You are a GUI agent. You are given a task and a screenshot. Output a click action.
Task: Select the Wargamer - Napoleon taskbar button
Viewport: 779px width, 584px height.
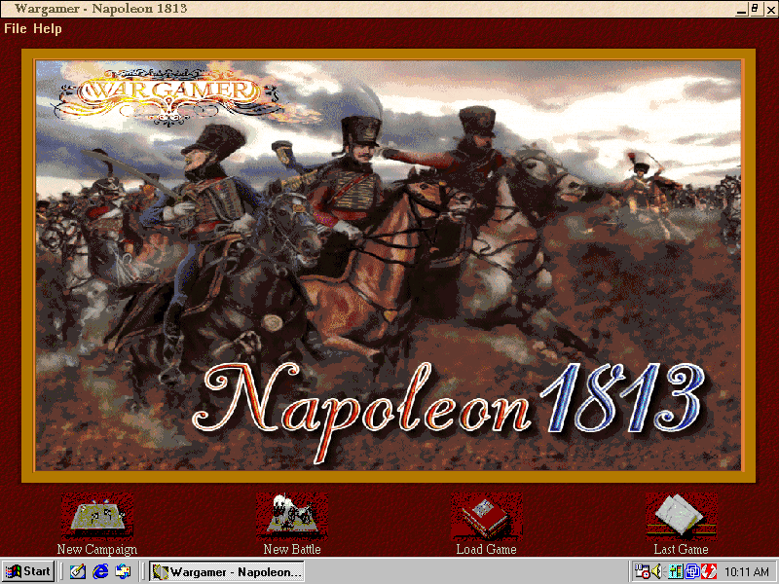[x=227, y=571]
